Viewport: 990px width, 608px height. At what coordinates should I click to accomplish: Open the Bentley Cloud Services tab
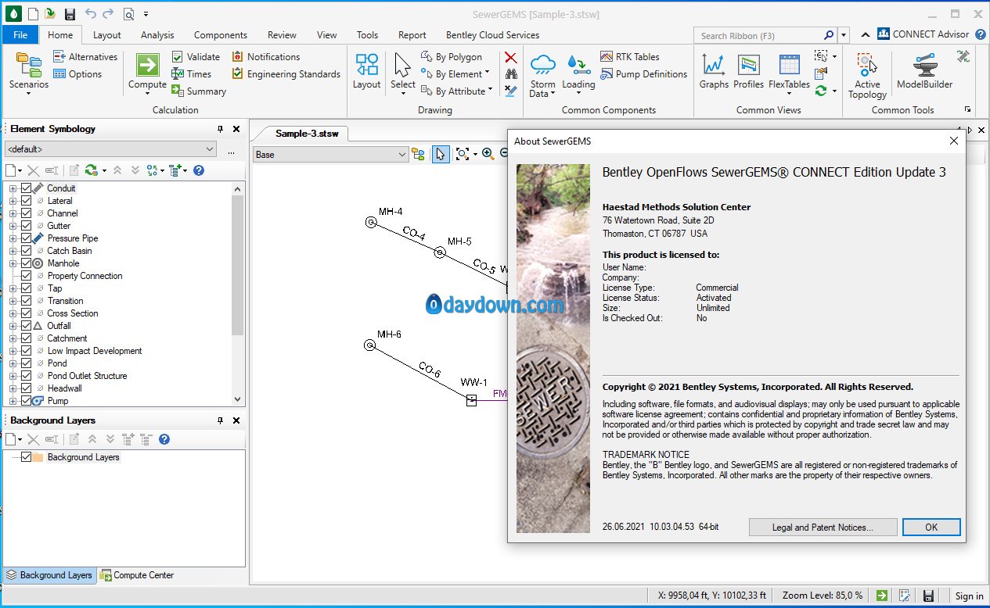point(493,34)
